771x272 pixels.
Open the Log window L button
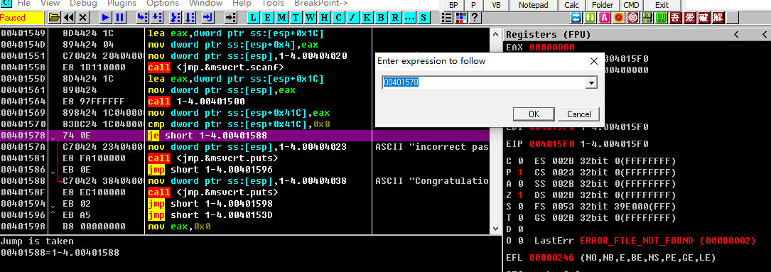pyautogui.click(x=253, y=18)
